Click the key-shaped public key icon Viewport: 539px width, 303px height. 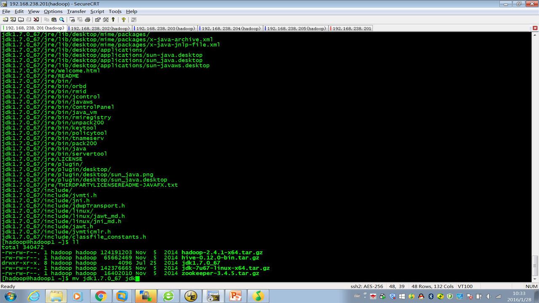(113, 20)
